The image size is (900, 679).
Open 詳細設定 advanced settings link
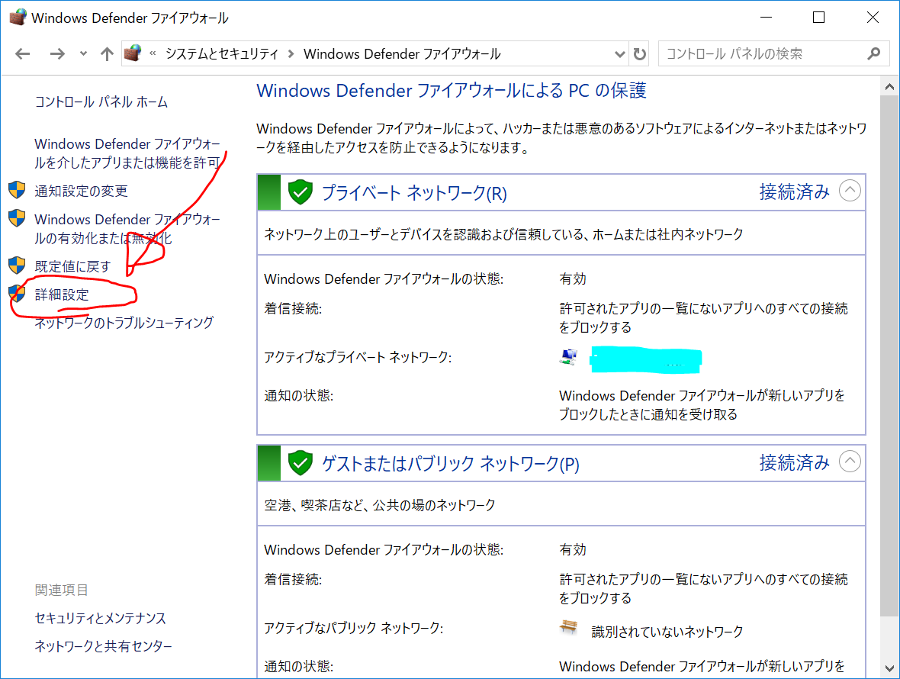tap(62, 294)
